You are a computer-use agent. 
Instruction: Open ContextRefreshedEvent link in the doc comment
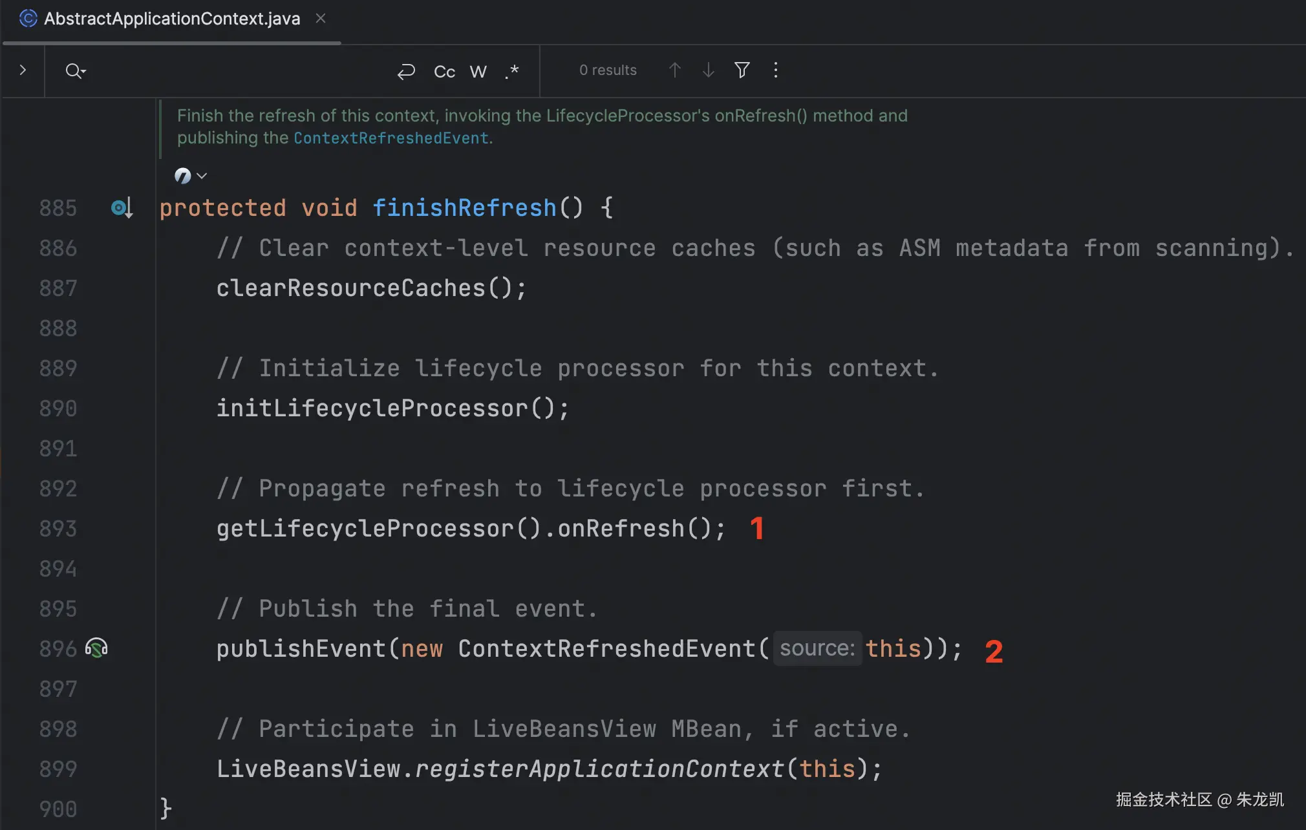[x=391, y=138]
